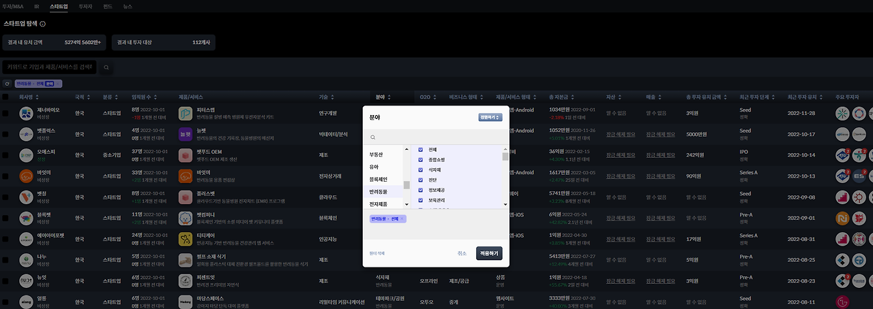Select the 스타트업 tab
The image size is (873, 309).
(59, 5)
